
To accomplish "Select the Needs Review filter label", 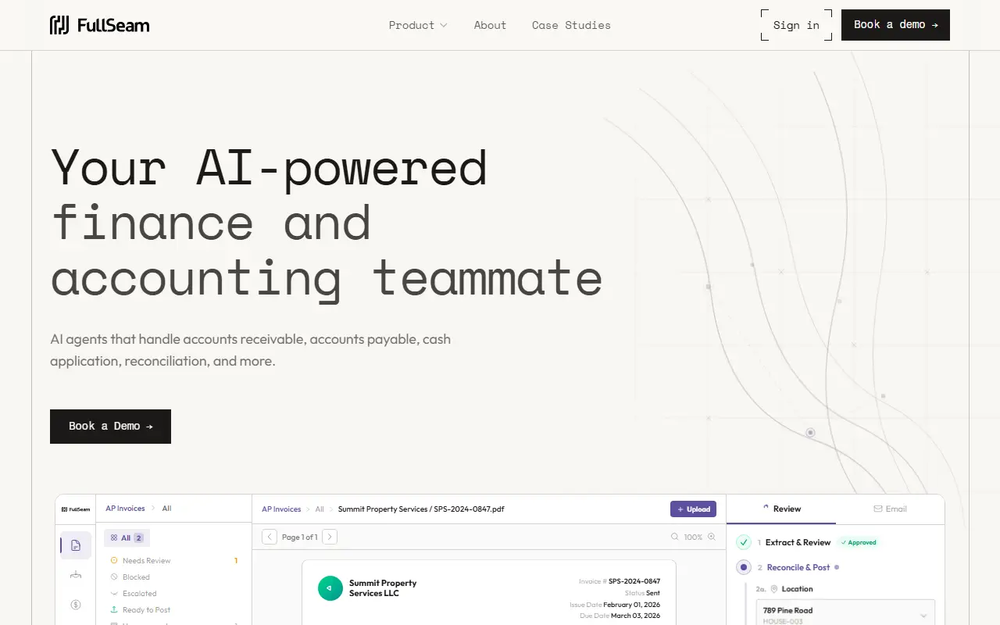I will [x=146, y=560].
